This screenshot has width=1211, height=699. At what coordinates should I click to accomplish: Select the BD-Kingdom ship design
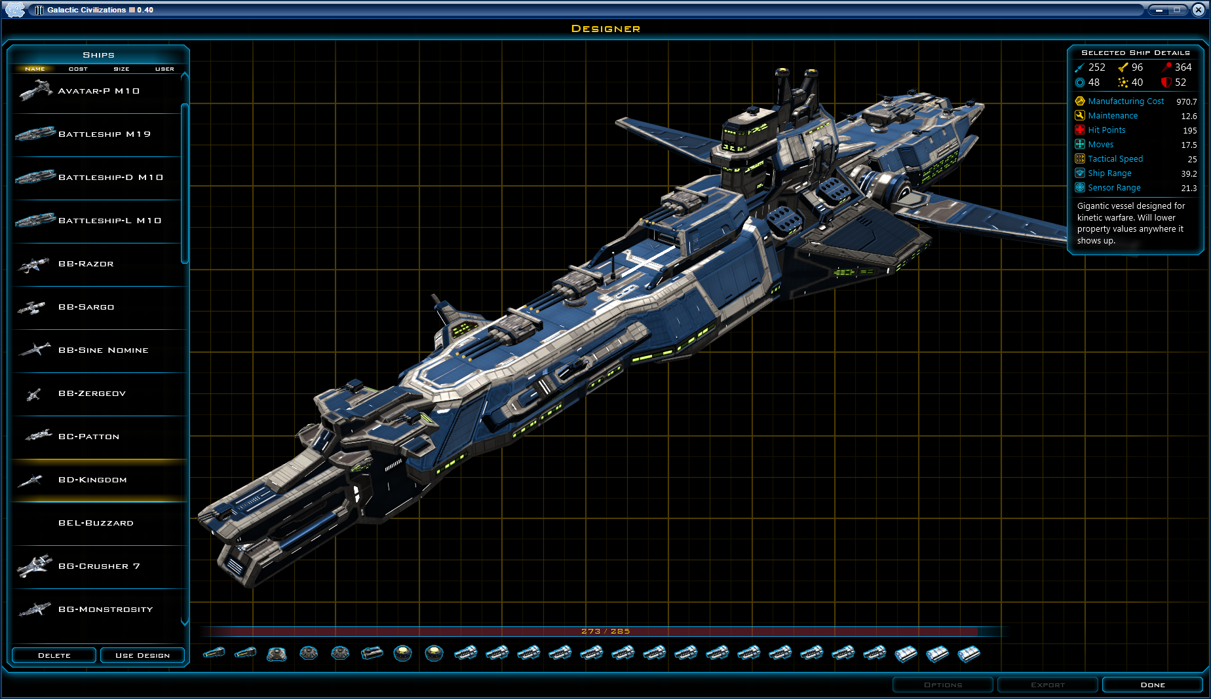tap(98, 480)
